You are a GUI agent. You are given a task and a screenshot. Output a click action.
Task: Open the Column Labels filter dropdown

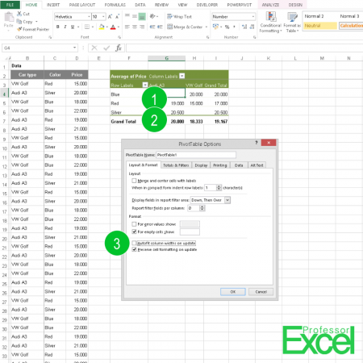coord(182,76)
